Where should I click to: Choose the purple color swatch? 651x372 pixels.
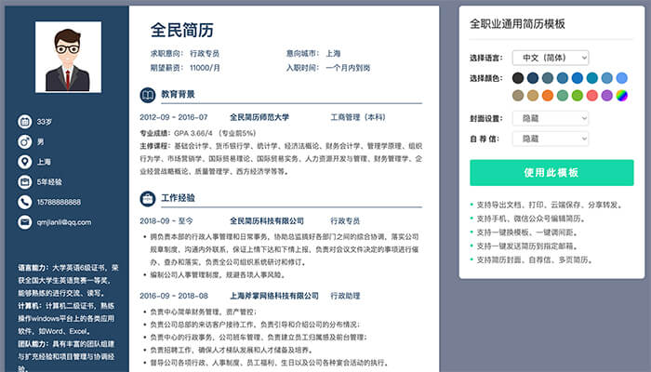pyautogui.click(x=607, y=95)
